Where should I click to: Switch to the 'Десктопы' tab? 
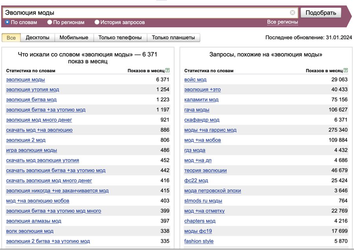pyautogui.click(x=38, y=38)
